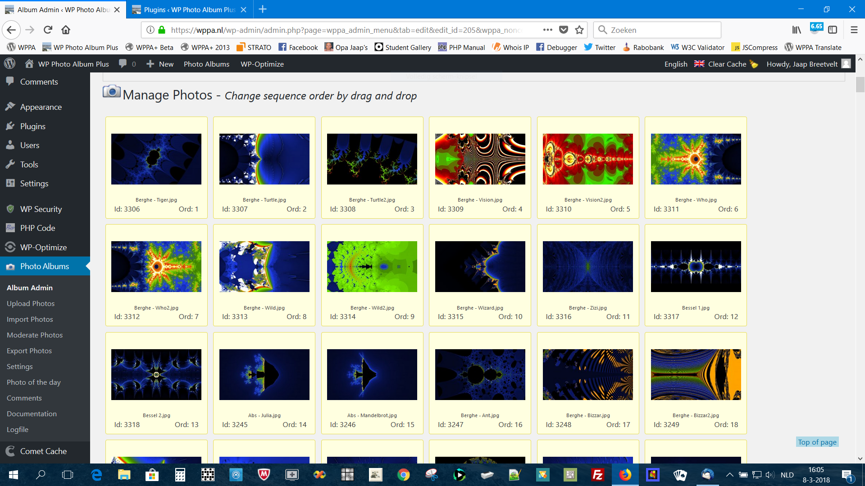Open the Photo Albums menu item
The width and height of the screenshot is (865, 486).
coord(45,266)
